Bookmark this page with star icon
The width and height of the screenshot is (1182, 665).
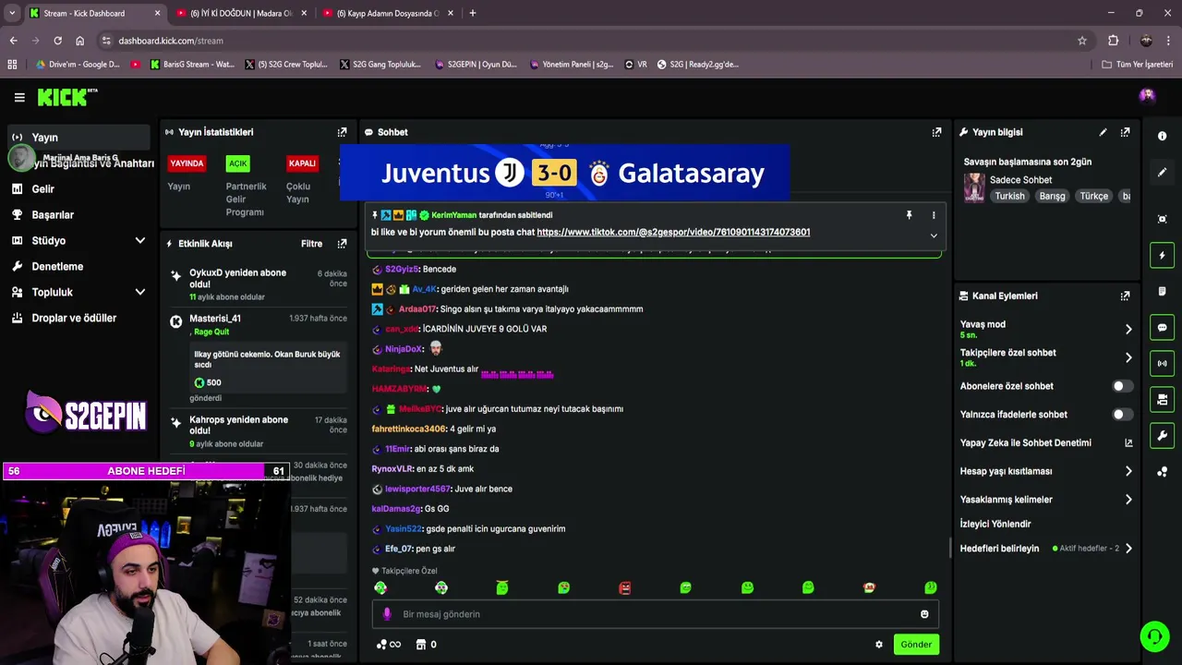click(x=1082, y=41)
